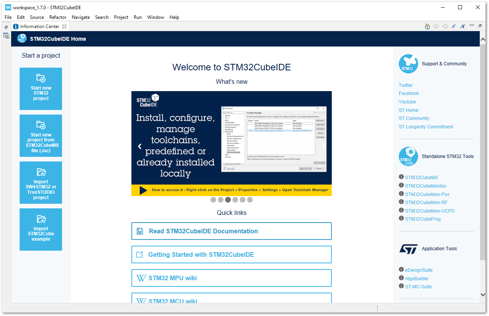Screen dimensions: 489x316
Task: Open the Facebook community link
Action: coord(409,93)
